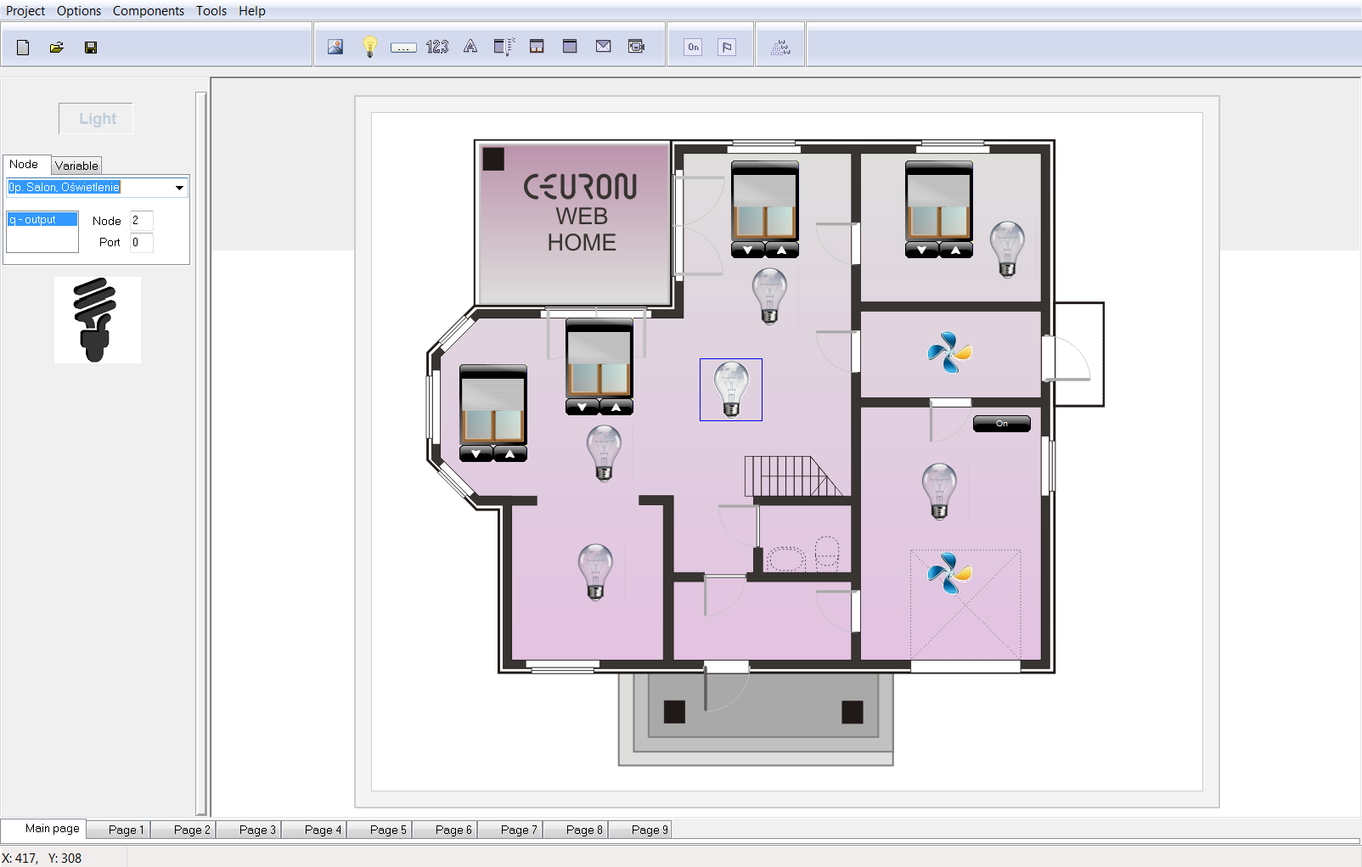Select the bulb in the bottom-left room

click(595, 572)
